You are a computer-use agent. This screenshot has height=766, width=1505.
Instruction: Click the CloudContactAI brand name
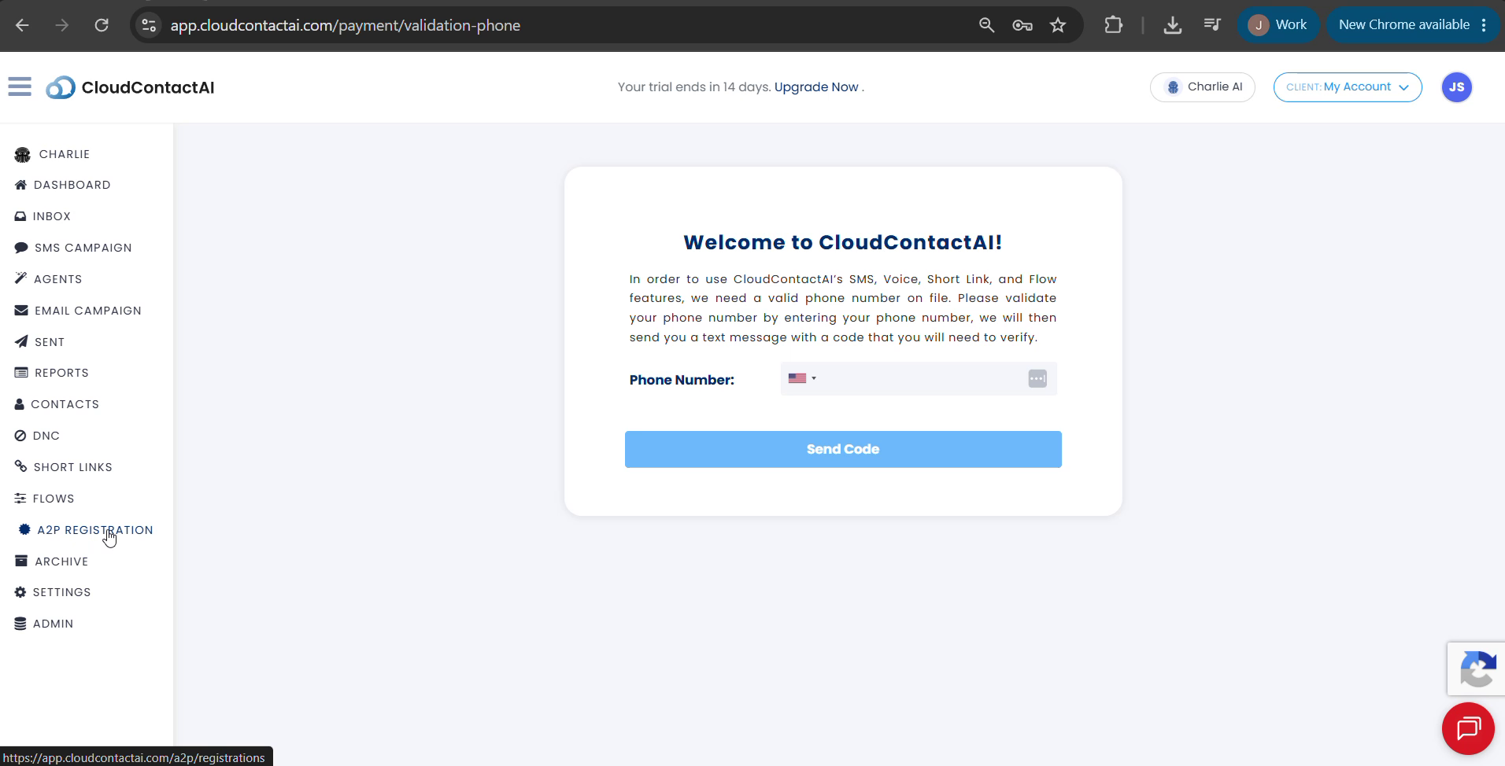coord(148,87)
